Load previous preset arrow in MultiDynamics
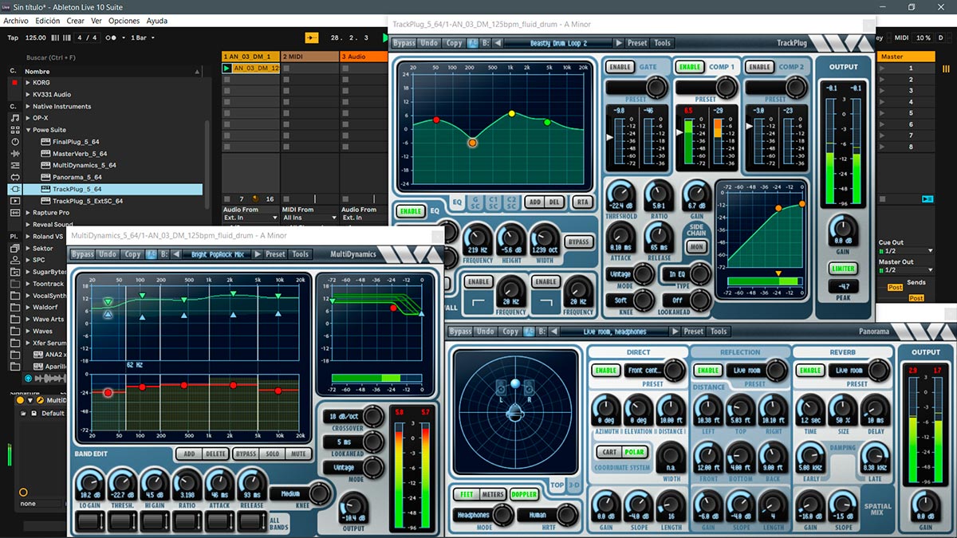This screenshot has width=957, height=538. pyautogui.click(x=175, y=254)
